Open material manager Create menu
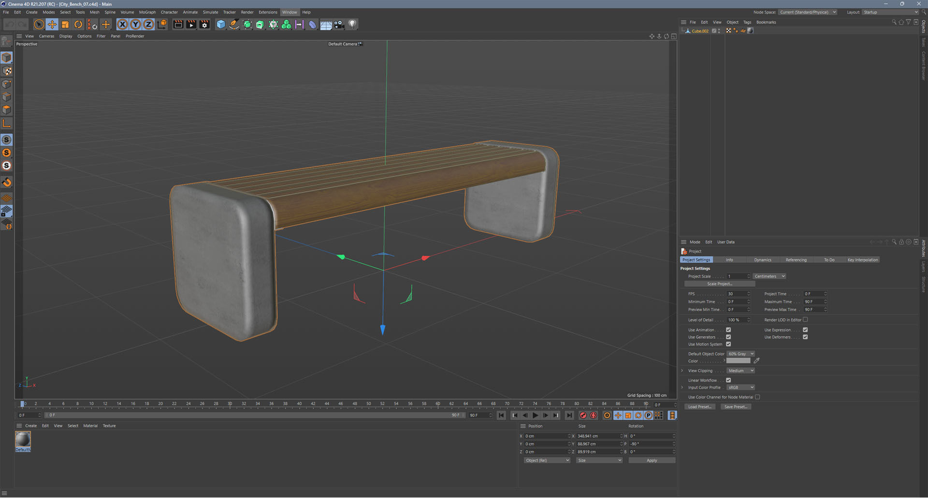The image size is (928, 498). point(31,426)
